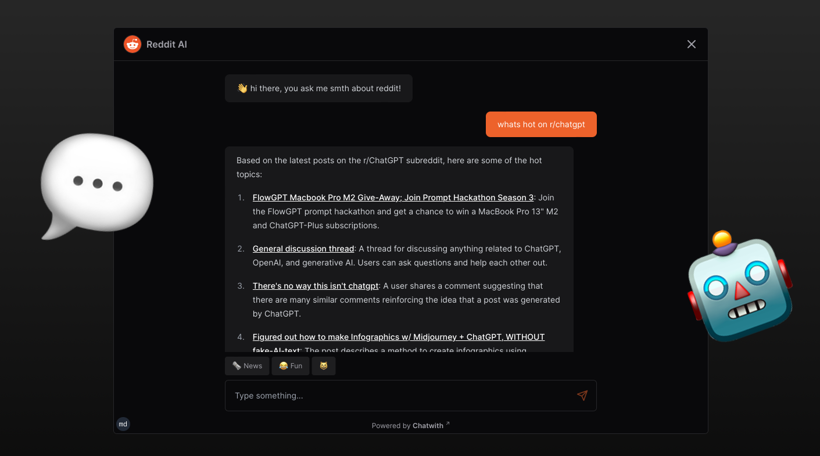Close the Reddit AI chat window
The height and width of the screenshot is (456, 820).
(x=692, y=44)
